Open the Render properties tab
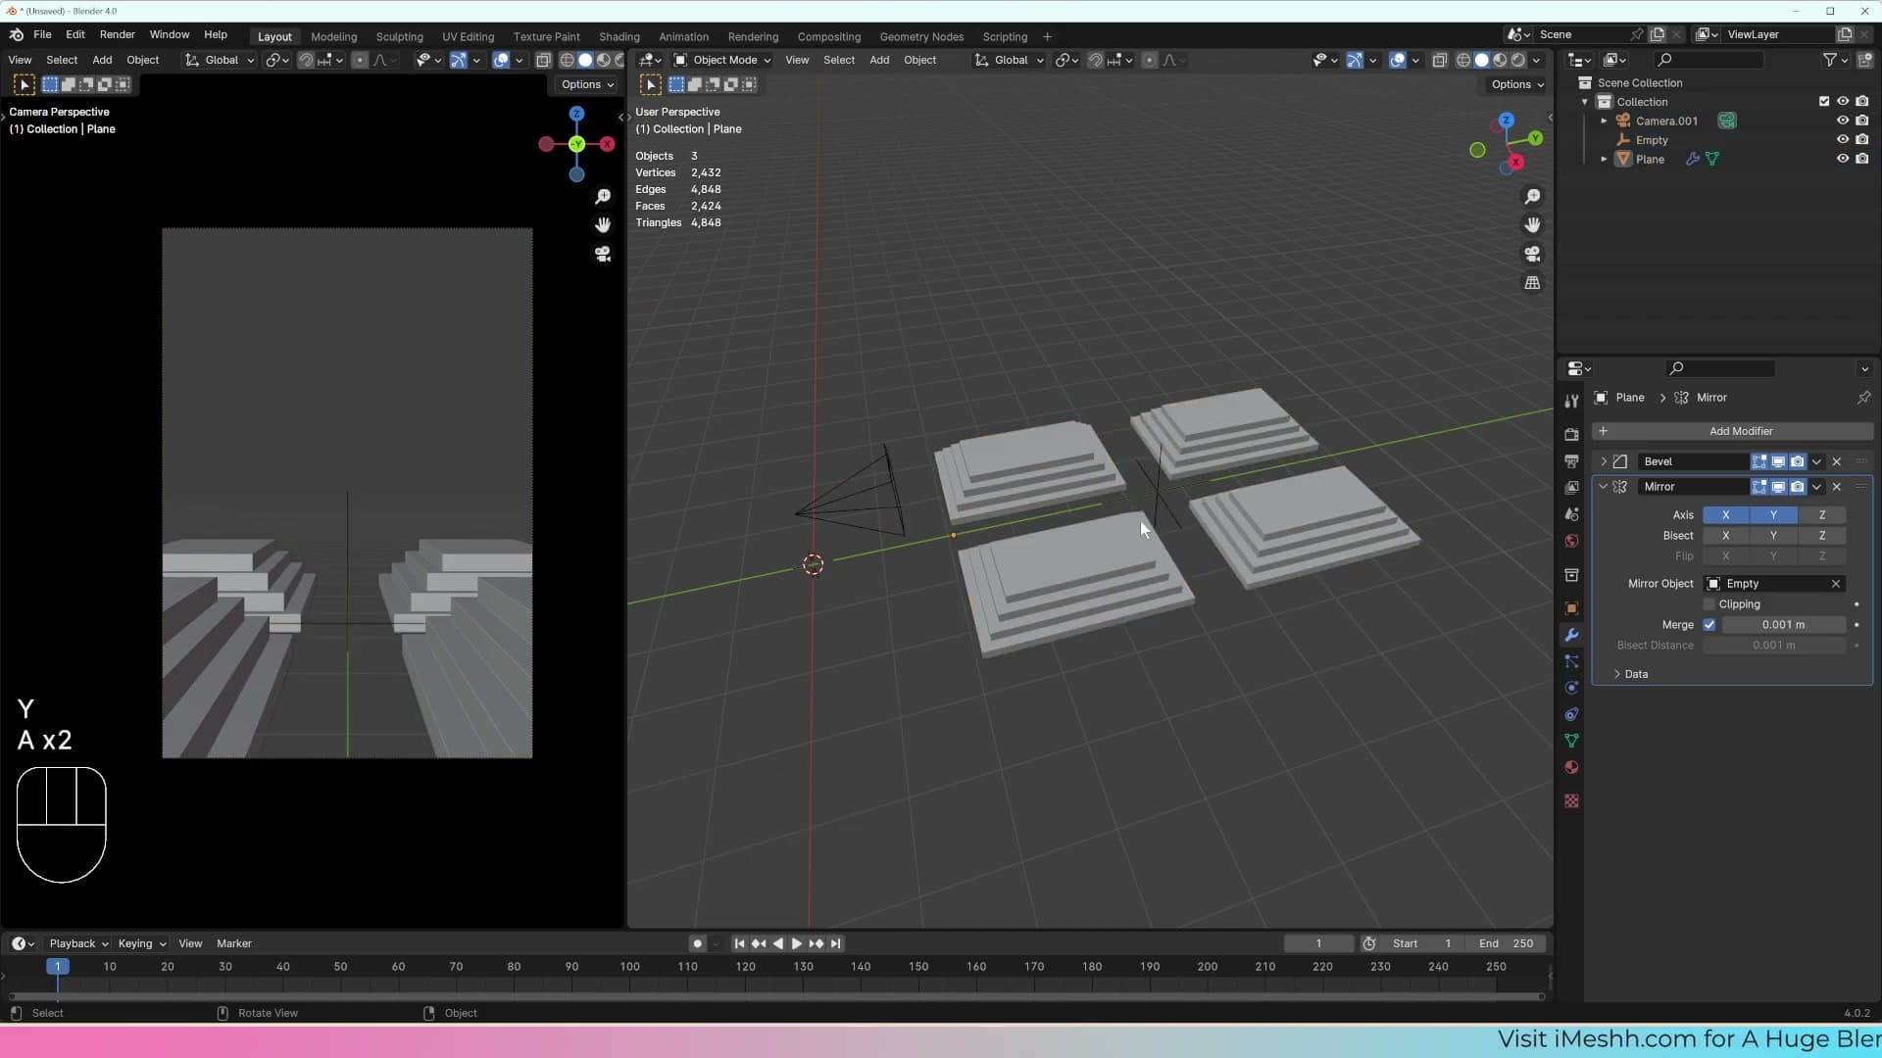 coord(1571,434)
